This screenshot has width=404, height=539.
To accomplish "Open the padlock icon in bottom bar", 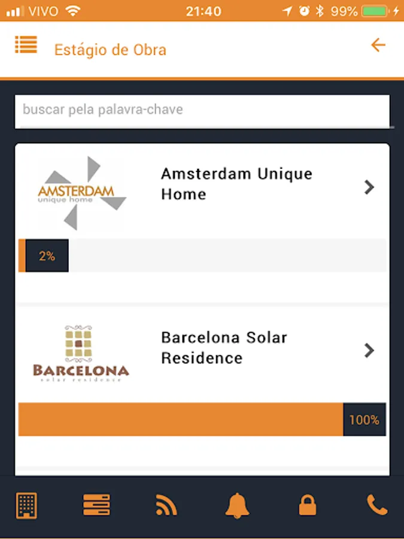I will click(307, 506).
